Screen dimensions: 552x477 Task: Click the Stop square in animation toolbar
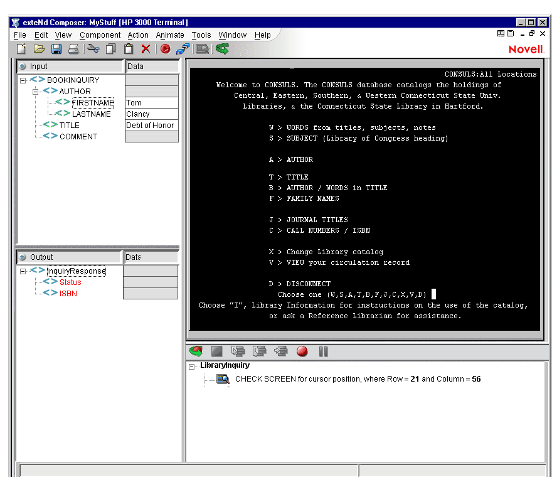tap(216, 351)
